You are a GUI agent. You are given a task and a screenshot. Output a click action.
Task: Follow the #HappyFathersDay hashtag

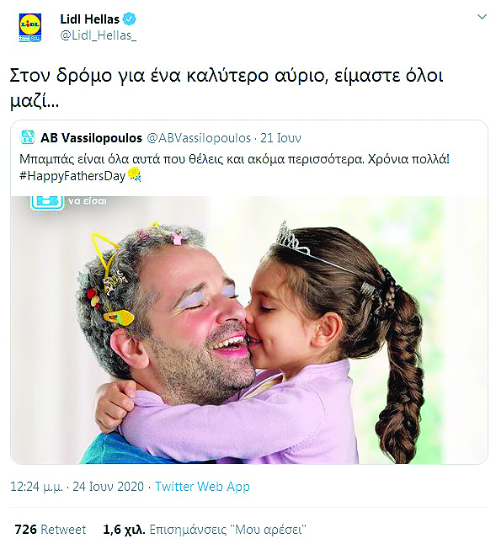point(72,176)
